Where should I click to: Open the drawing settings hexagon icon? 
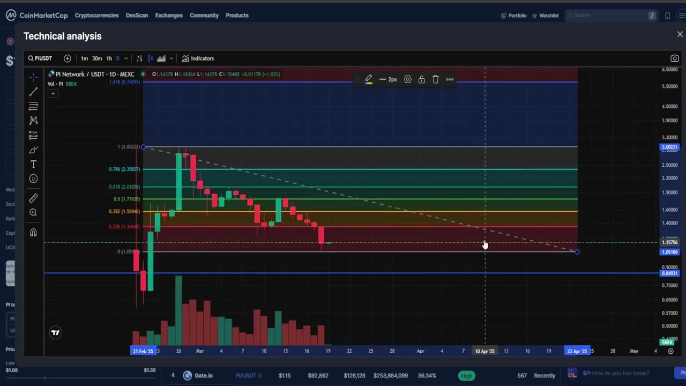coord(407,79)
